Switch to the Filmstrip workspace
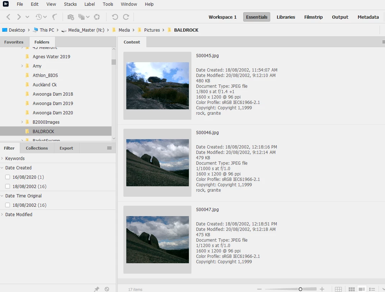Viewport: 385px width, 292px height. (x=313, y=17)
